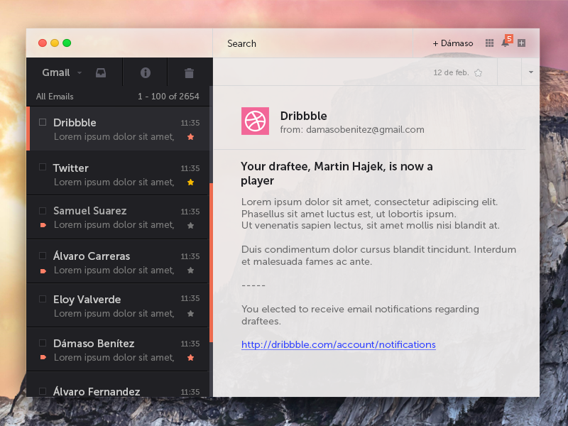Open the apps grid icon
The image size is (568, 426).
(x=489, y=43)
